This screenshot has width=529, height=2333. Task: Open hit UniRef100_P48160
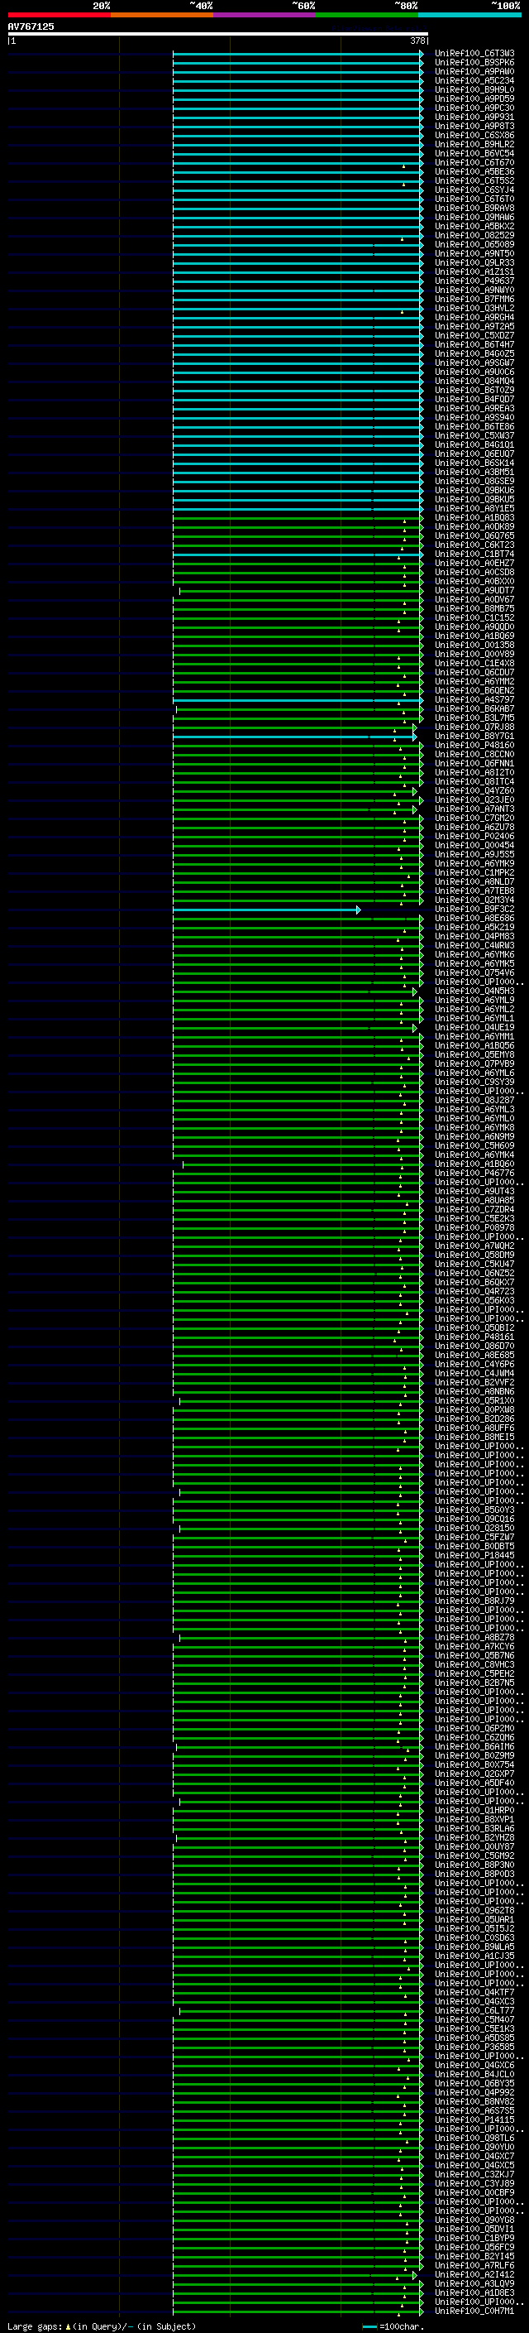[x=474, y=746]
